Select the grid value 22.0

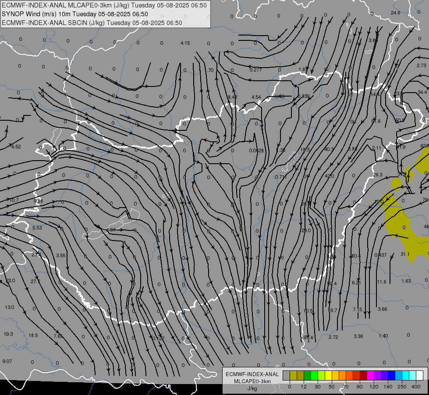(x=11, y=280)
